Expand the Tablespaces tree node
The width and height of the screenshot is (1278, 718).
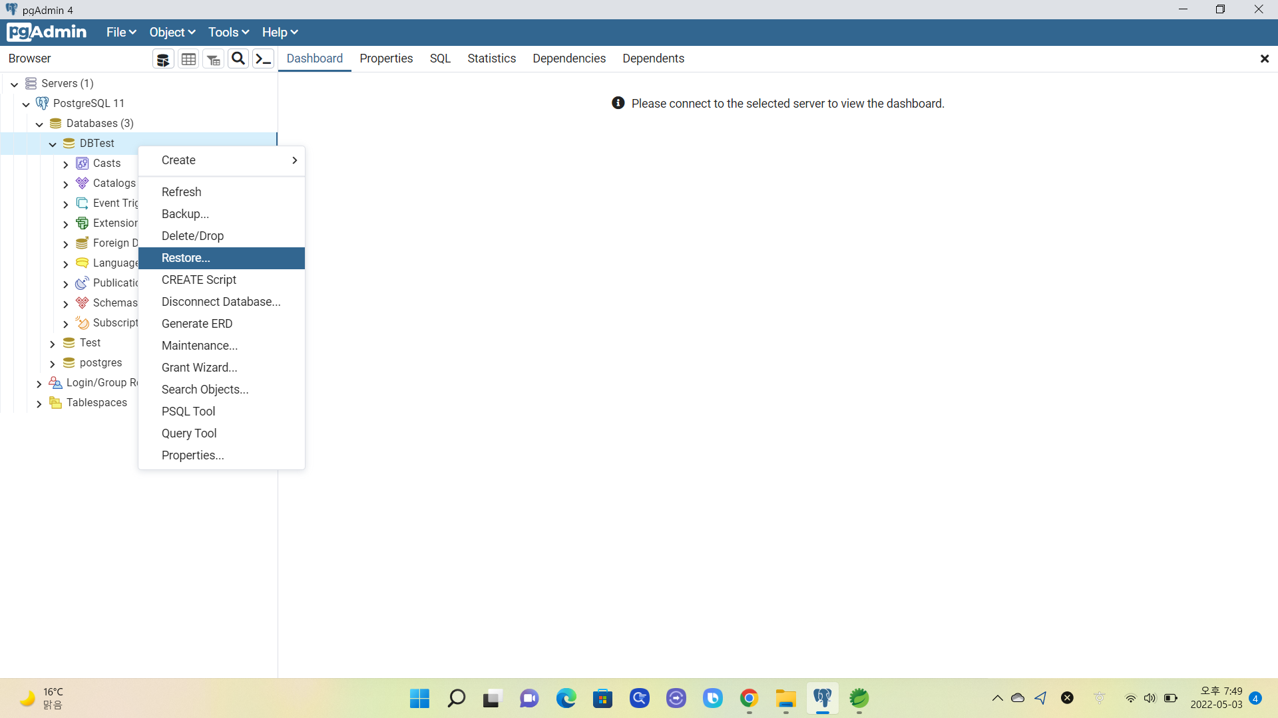point(39,404)
